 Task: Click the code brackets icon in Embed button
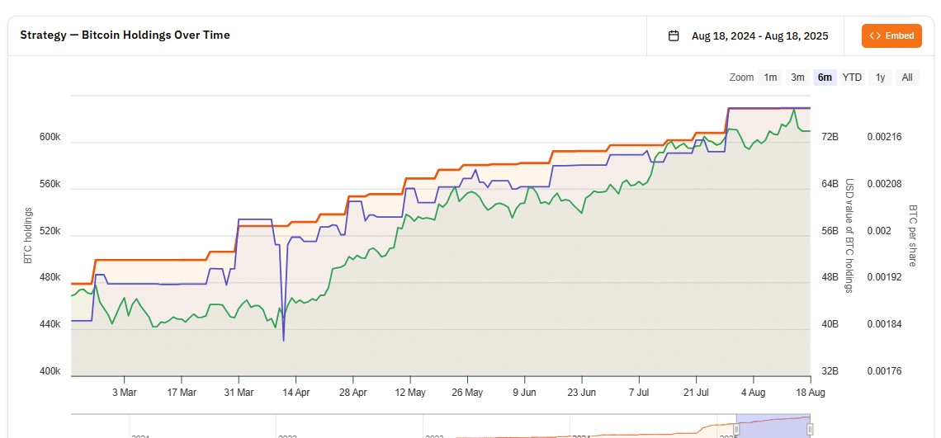coord(875,36)
